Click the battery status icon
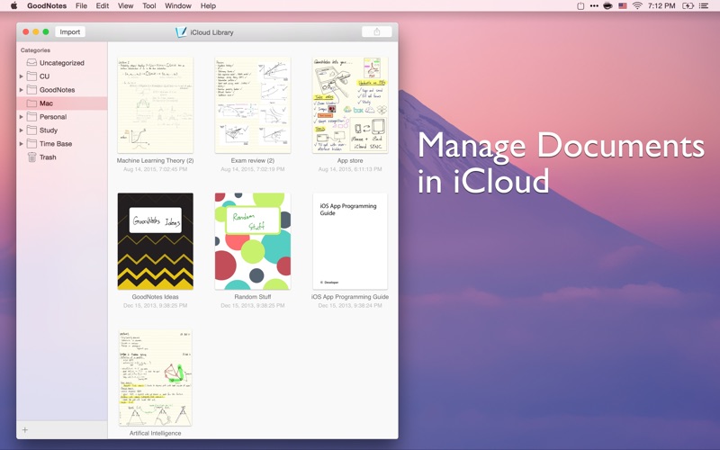720x450 pixels. click(x=688, y=5)
